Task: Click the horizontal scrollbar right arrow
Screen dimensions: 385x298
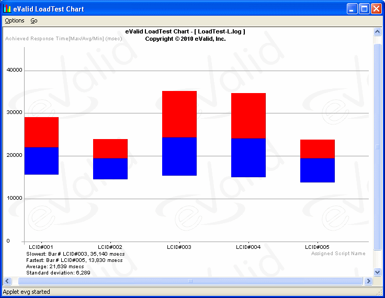Action: pyautogui.click(x=368, y=281)
